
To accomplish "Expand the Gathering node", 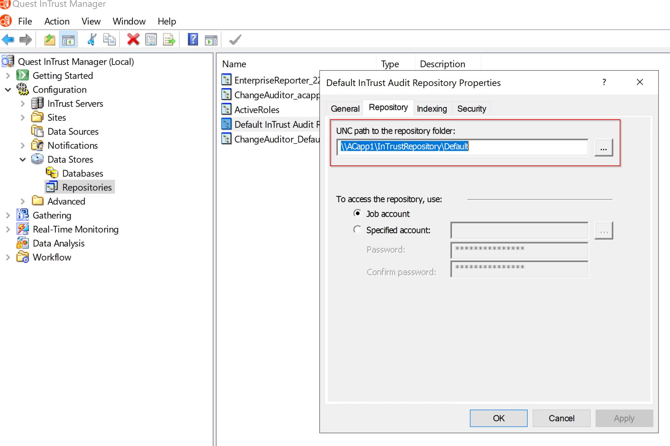I will 8,215.
